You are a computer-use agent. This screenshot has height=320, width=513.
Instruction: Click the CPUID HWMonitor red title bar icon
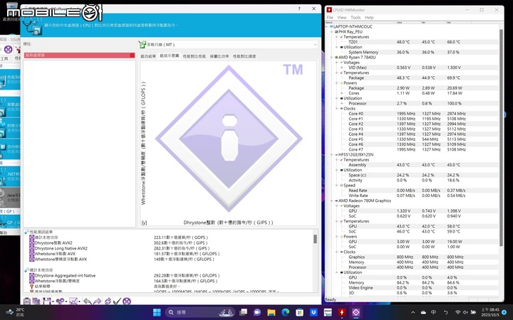pos(329,10)
